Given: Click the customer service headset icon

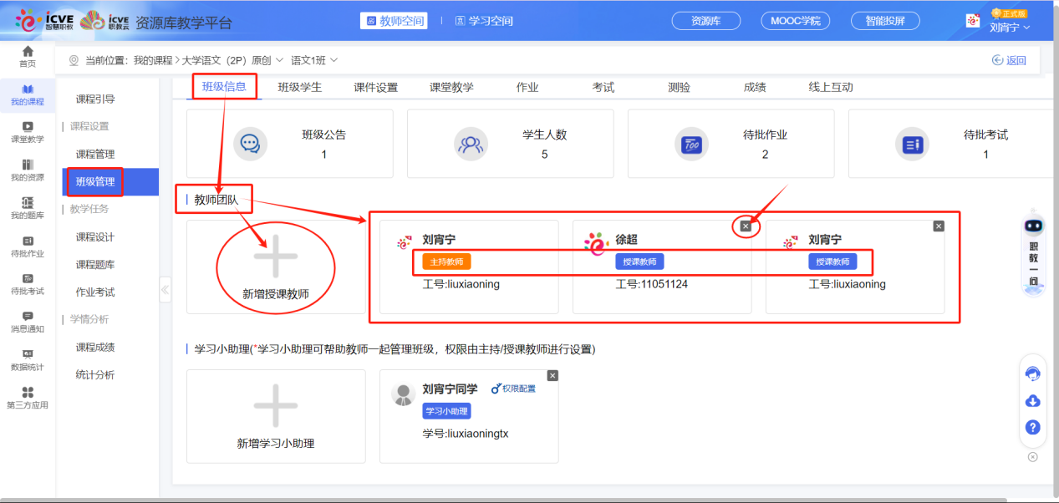Looking at the screenshot, I should (x=1032, y=373).
